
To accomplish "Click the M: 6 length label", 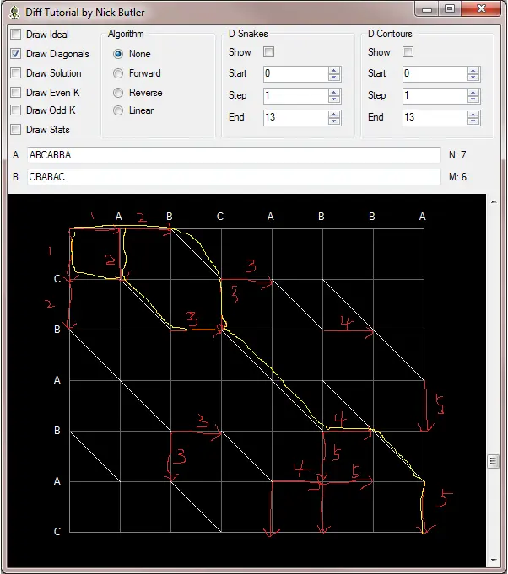I will pos(457,177).
